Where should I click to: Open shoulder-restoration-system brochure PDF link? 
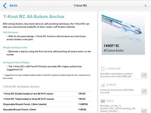pos(117,75)
